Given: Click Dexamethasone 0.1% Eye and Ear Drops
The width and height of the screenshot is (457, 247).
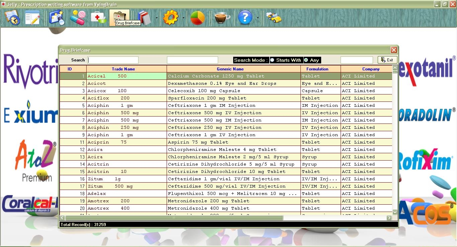Looking at the screenshot, I should [234, 83].
